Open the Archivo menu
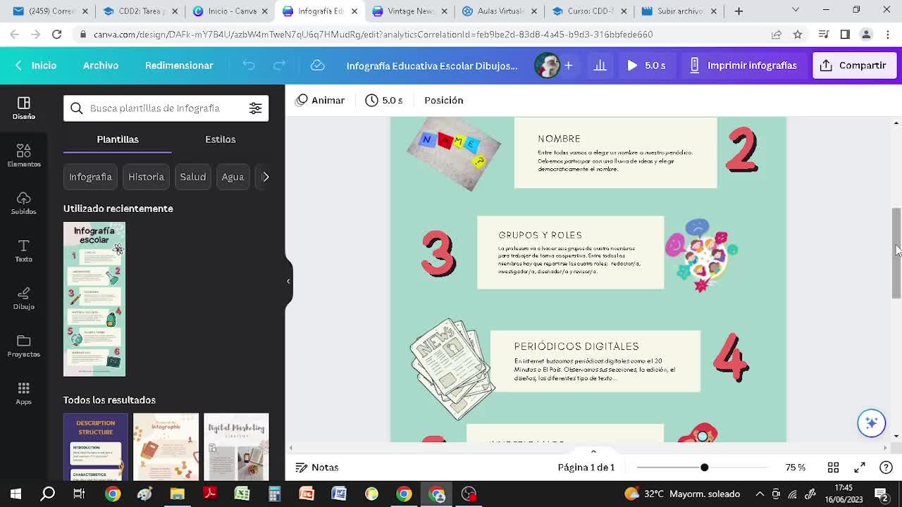The height and width of the screenshot is (507, 902). (x=101, y=65)
